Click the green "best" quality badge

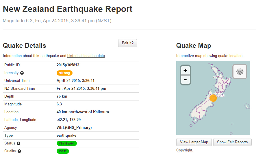point(63,151)
